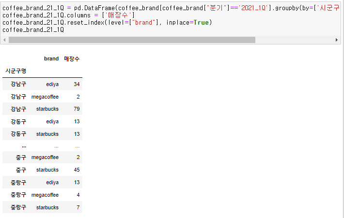
Task: Click the last code line coffee_brand_21_1Q
Action: pos(33,30)
